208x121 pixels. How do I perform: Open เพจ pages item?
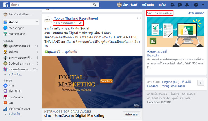[x=11, y=103]
